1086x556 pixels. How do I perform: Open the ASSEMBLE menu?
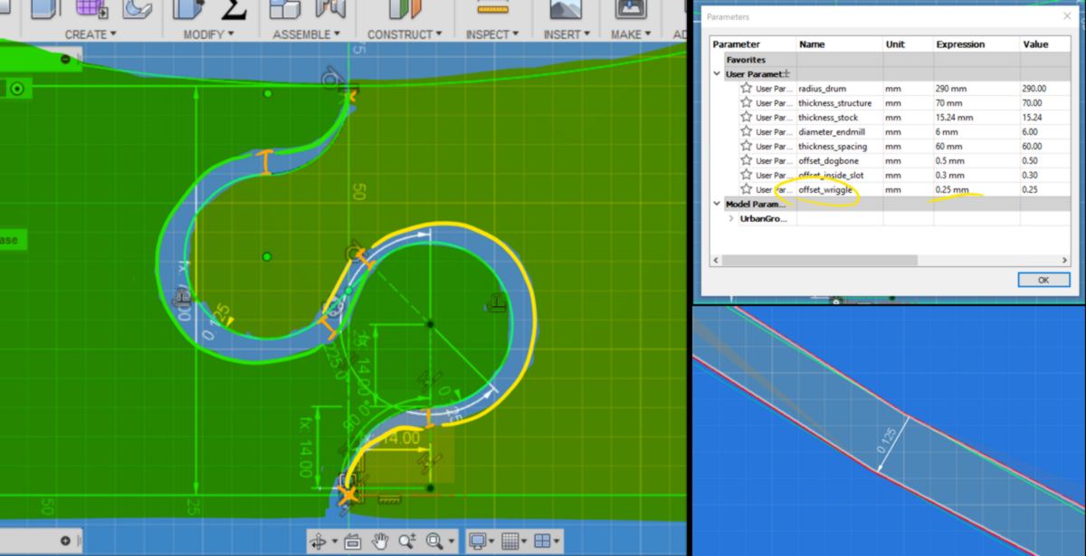(307, 34)
